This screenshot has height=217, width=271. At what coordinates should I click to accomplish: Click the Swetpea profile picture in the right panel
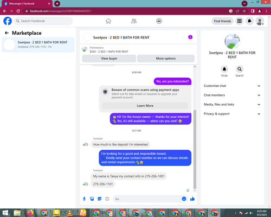click(232, 41)
